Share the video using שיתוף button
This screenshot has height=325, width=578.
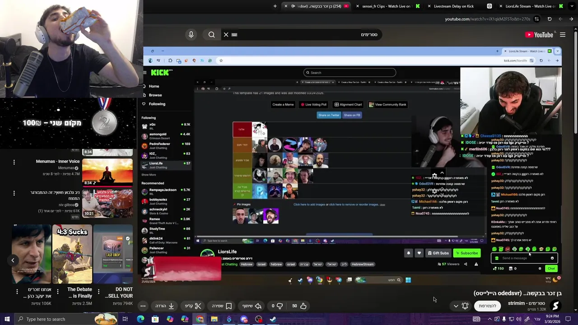click(252, 306)
